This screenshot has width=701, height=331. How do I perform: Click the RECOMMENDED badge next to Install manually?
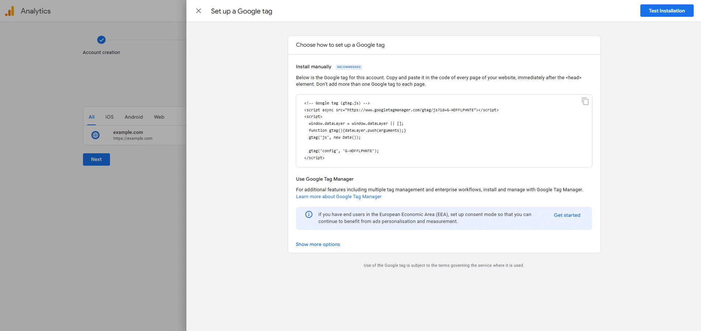coord(348,67)
